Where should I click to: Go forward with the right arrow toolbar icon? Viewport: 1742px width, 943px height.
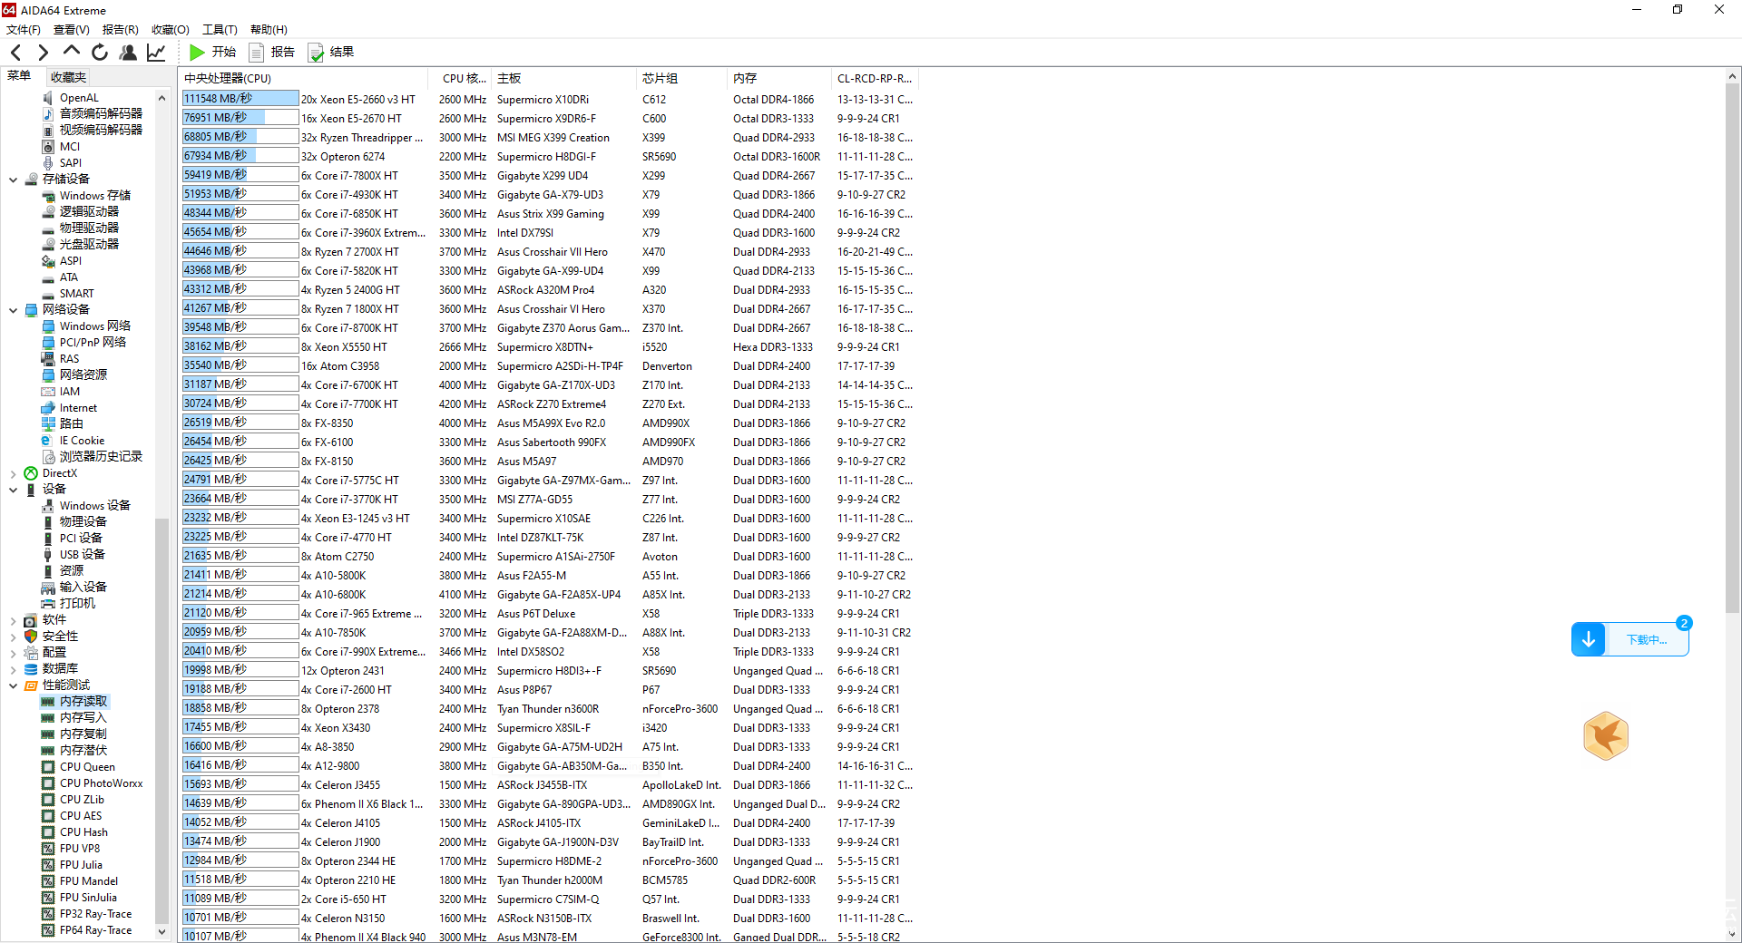pos(43,53)
